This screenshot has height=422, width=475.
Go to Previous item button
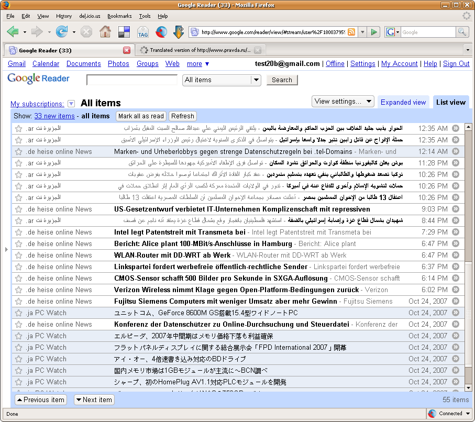41,400
